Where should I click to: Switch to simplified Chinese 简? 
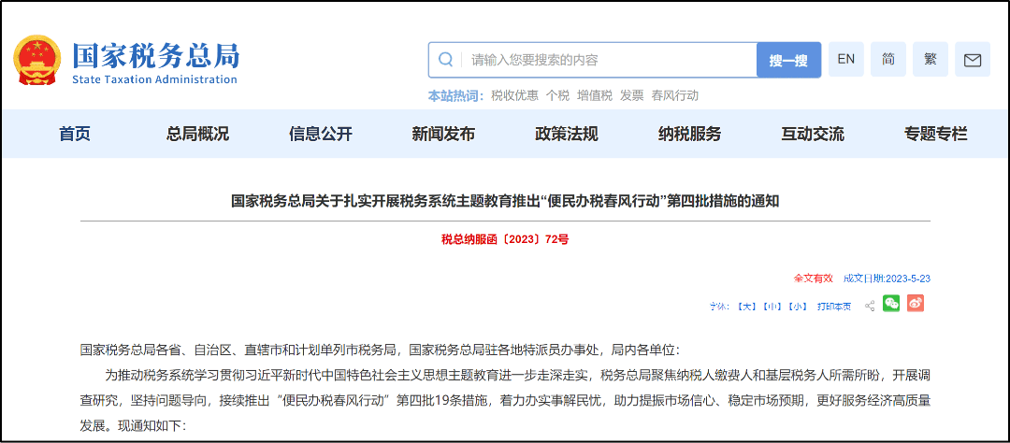pyautogui.click(x=888, y=59)
